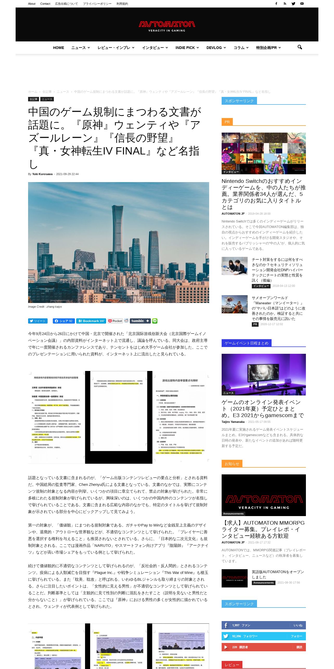
Task: Expand the インタビュー menu dropdown
Action: click(x=155, y=48)
